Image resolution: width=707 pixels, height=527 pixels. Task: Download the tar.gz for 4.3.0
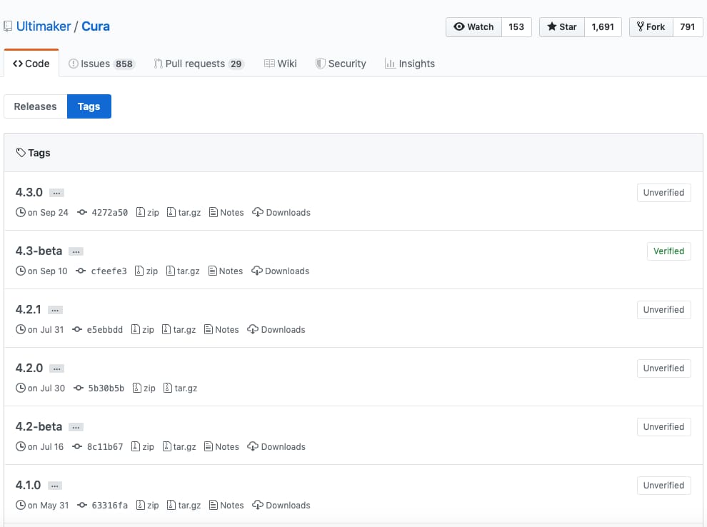click(184, 212)
